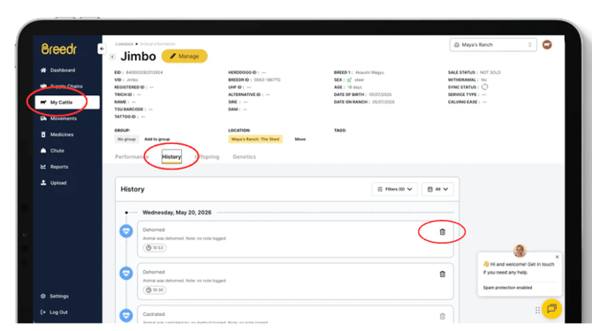The width and height of the screenshot is (592, 331).
Task: Click the 10:30 time badge
Action: pyautogui.click(x=155, y=290)
